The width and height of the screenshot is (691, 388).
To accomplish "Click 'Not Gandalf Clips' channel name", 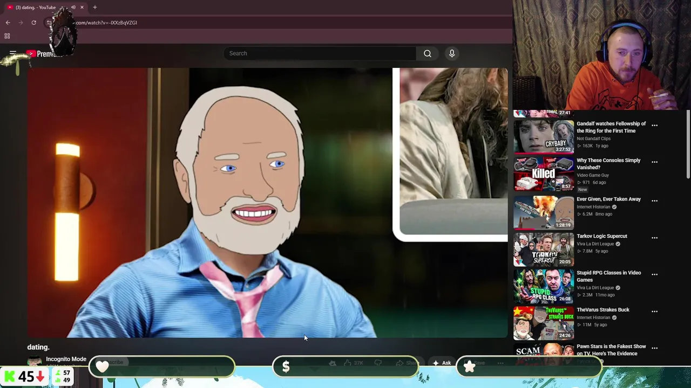I will (593, 138).
